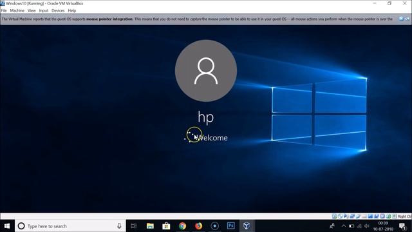
Task: Click the processor features status icon
Action: [382, 217]
